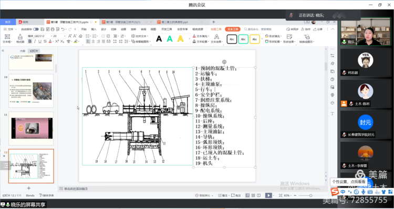Viewport: 394px width, 209px height.
Task: Choose the green-outlined Abc shape style
Action: [243, 39]
